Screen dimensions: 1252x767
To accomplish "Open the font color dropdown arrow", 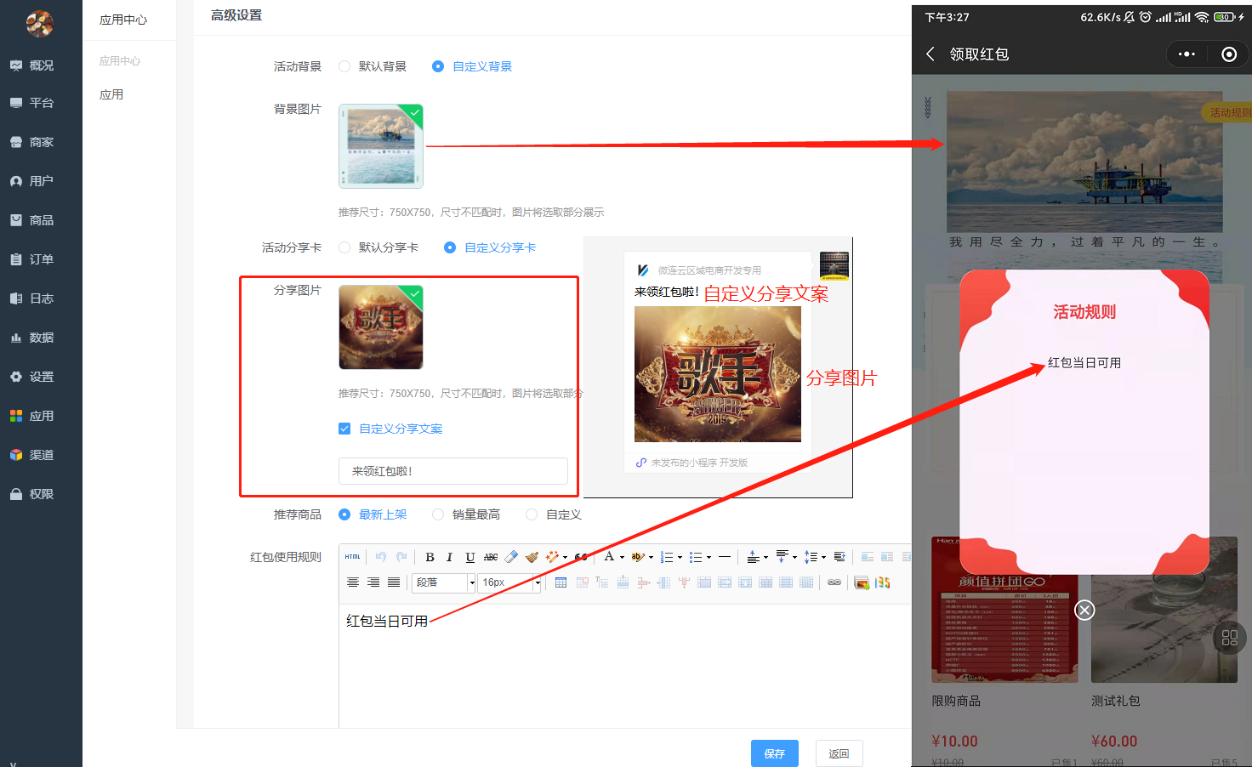I will pyautogui.click(x=623, y=557).
